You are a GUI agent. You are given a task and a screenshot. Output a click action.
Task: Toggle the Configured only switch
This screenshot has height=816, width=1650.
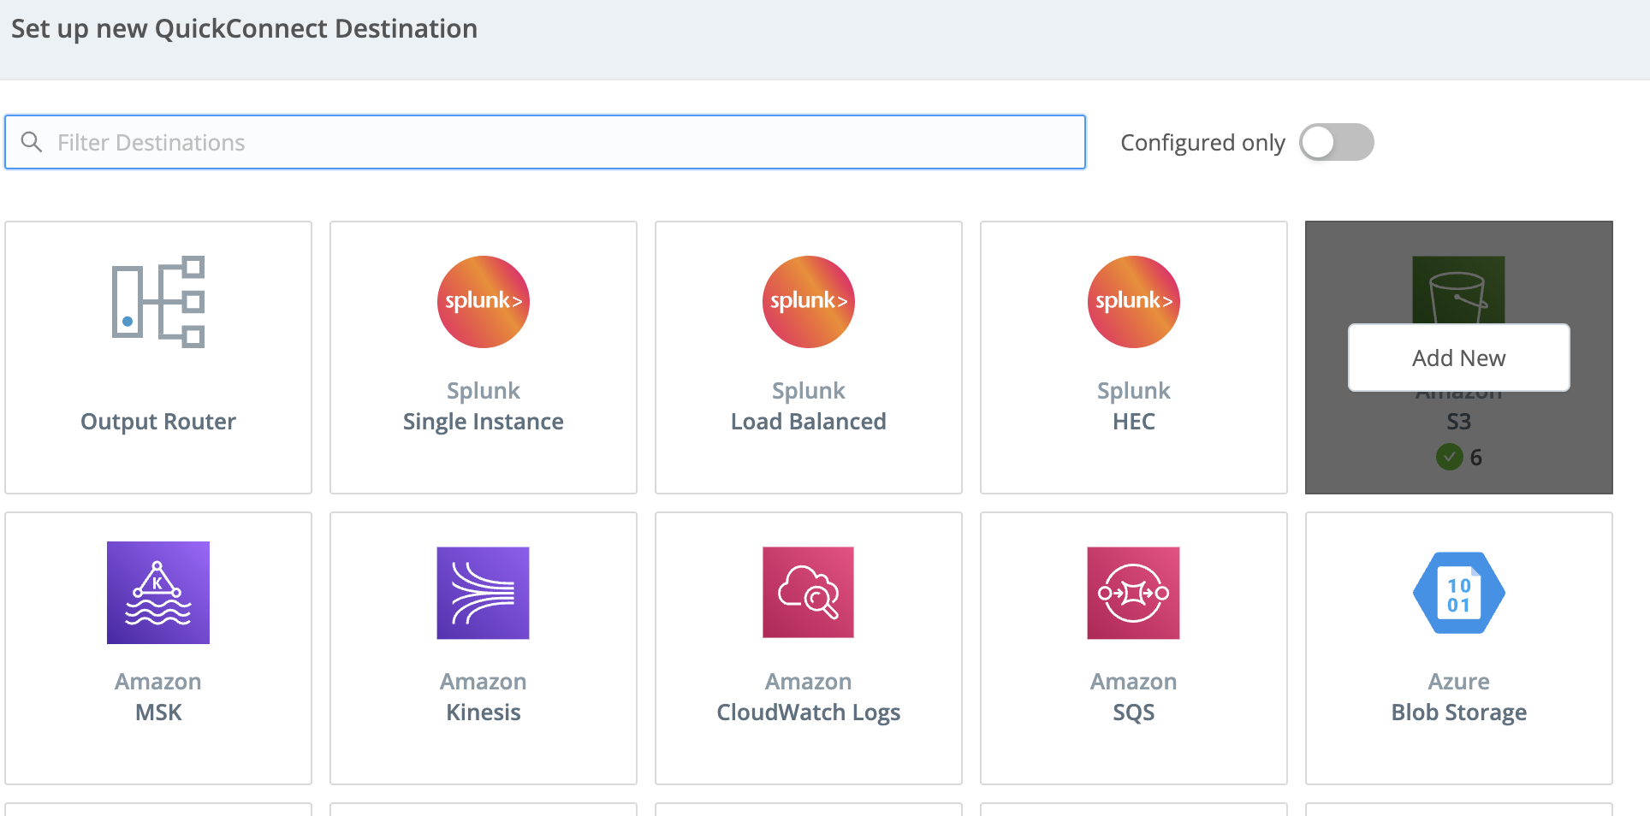coord(1337,142)
